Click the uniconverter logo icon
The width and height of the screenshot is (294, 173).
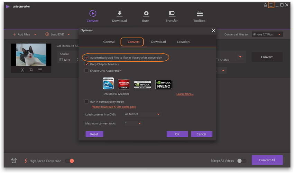8,7
